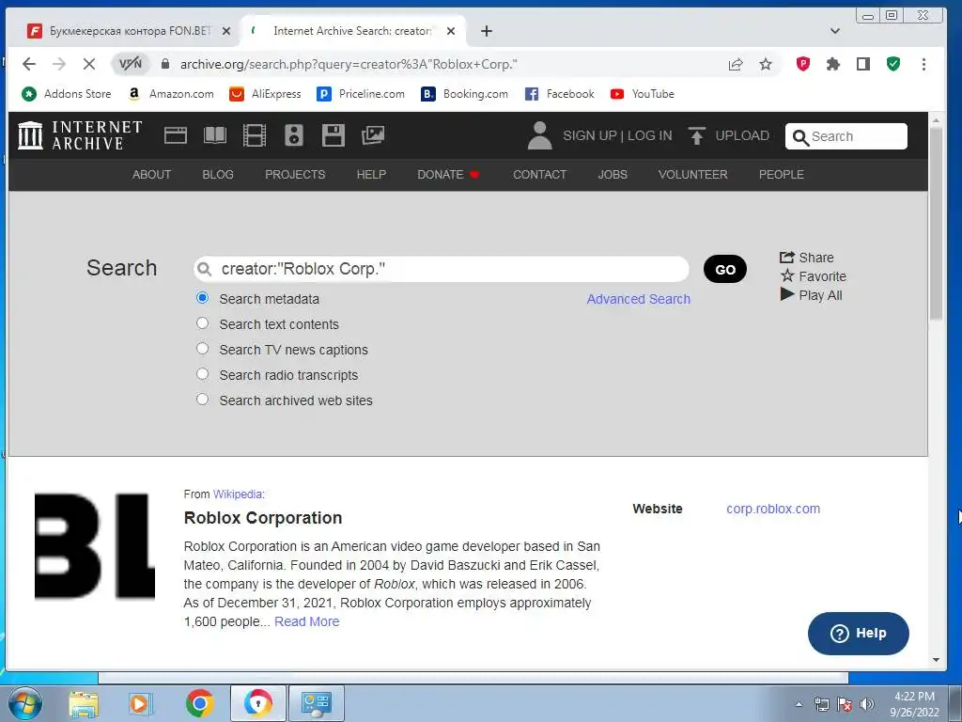Image resolution: width=962 pixels, height=722 pixels.
Task: Open the Web archive icon
Action: 176,135
